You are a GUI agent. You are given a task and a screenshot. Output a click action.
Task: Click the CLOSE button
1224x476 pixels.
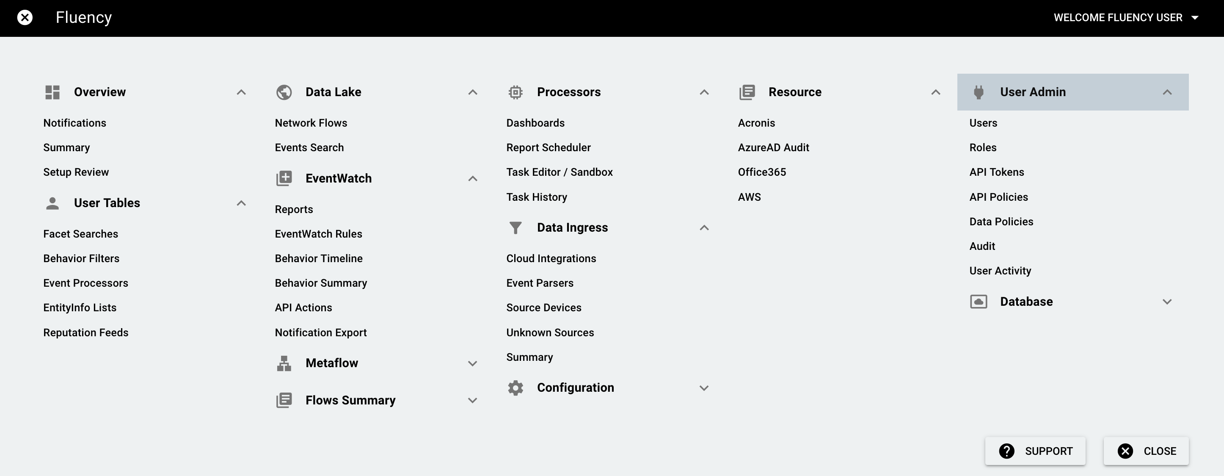[x=1146, y=451]
